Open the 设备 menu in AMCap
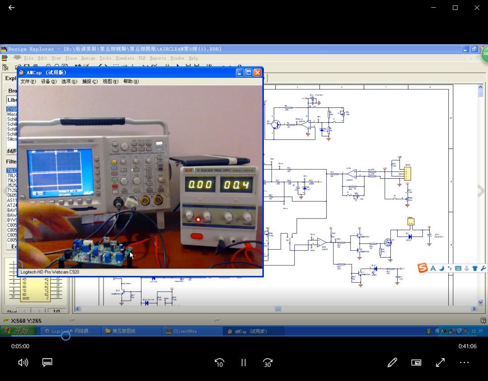The image size is (488, 381). (x=48, y=82)
